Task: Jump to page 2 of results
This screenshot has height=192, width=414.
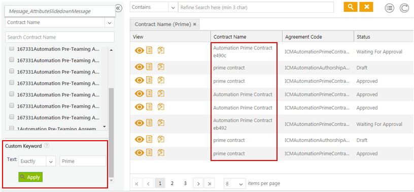Action: click(x=172, y=183)
